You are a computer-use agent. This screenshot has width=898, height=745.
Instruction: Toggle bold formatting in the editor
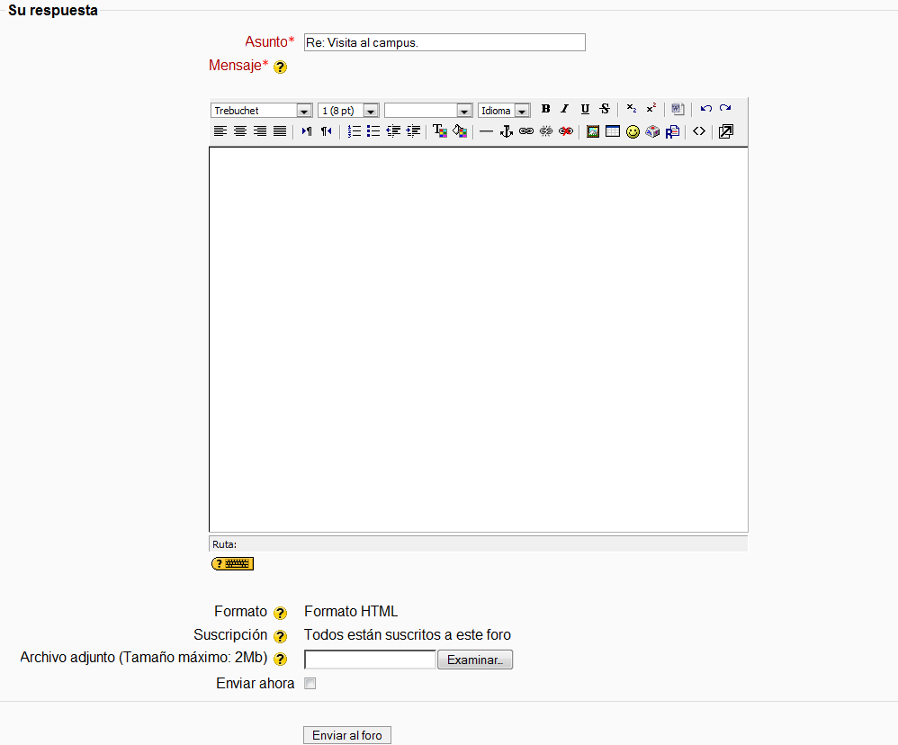pos(545,109)
